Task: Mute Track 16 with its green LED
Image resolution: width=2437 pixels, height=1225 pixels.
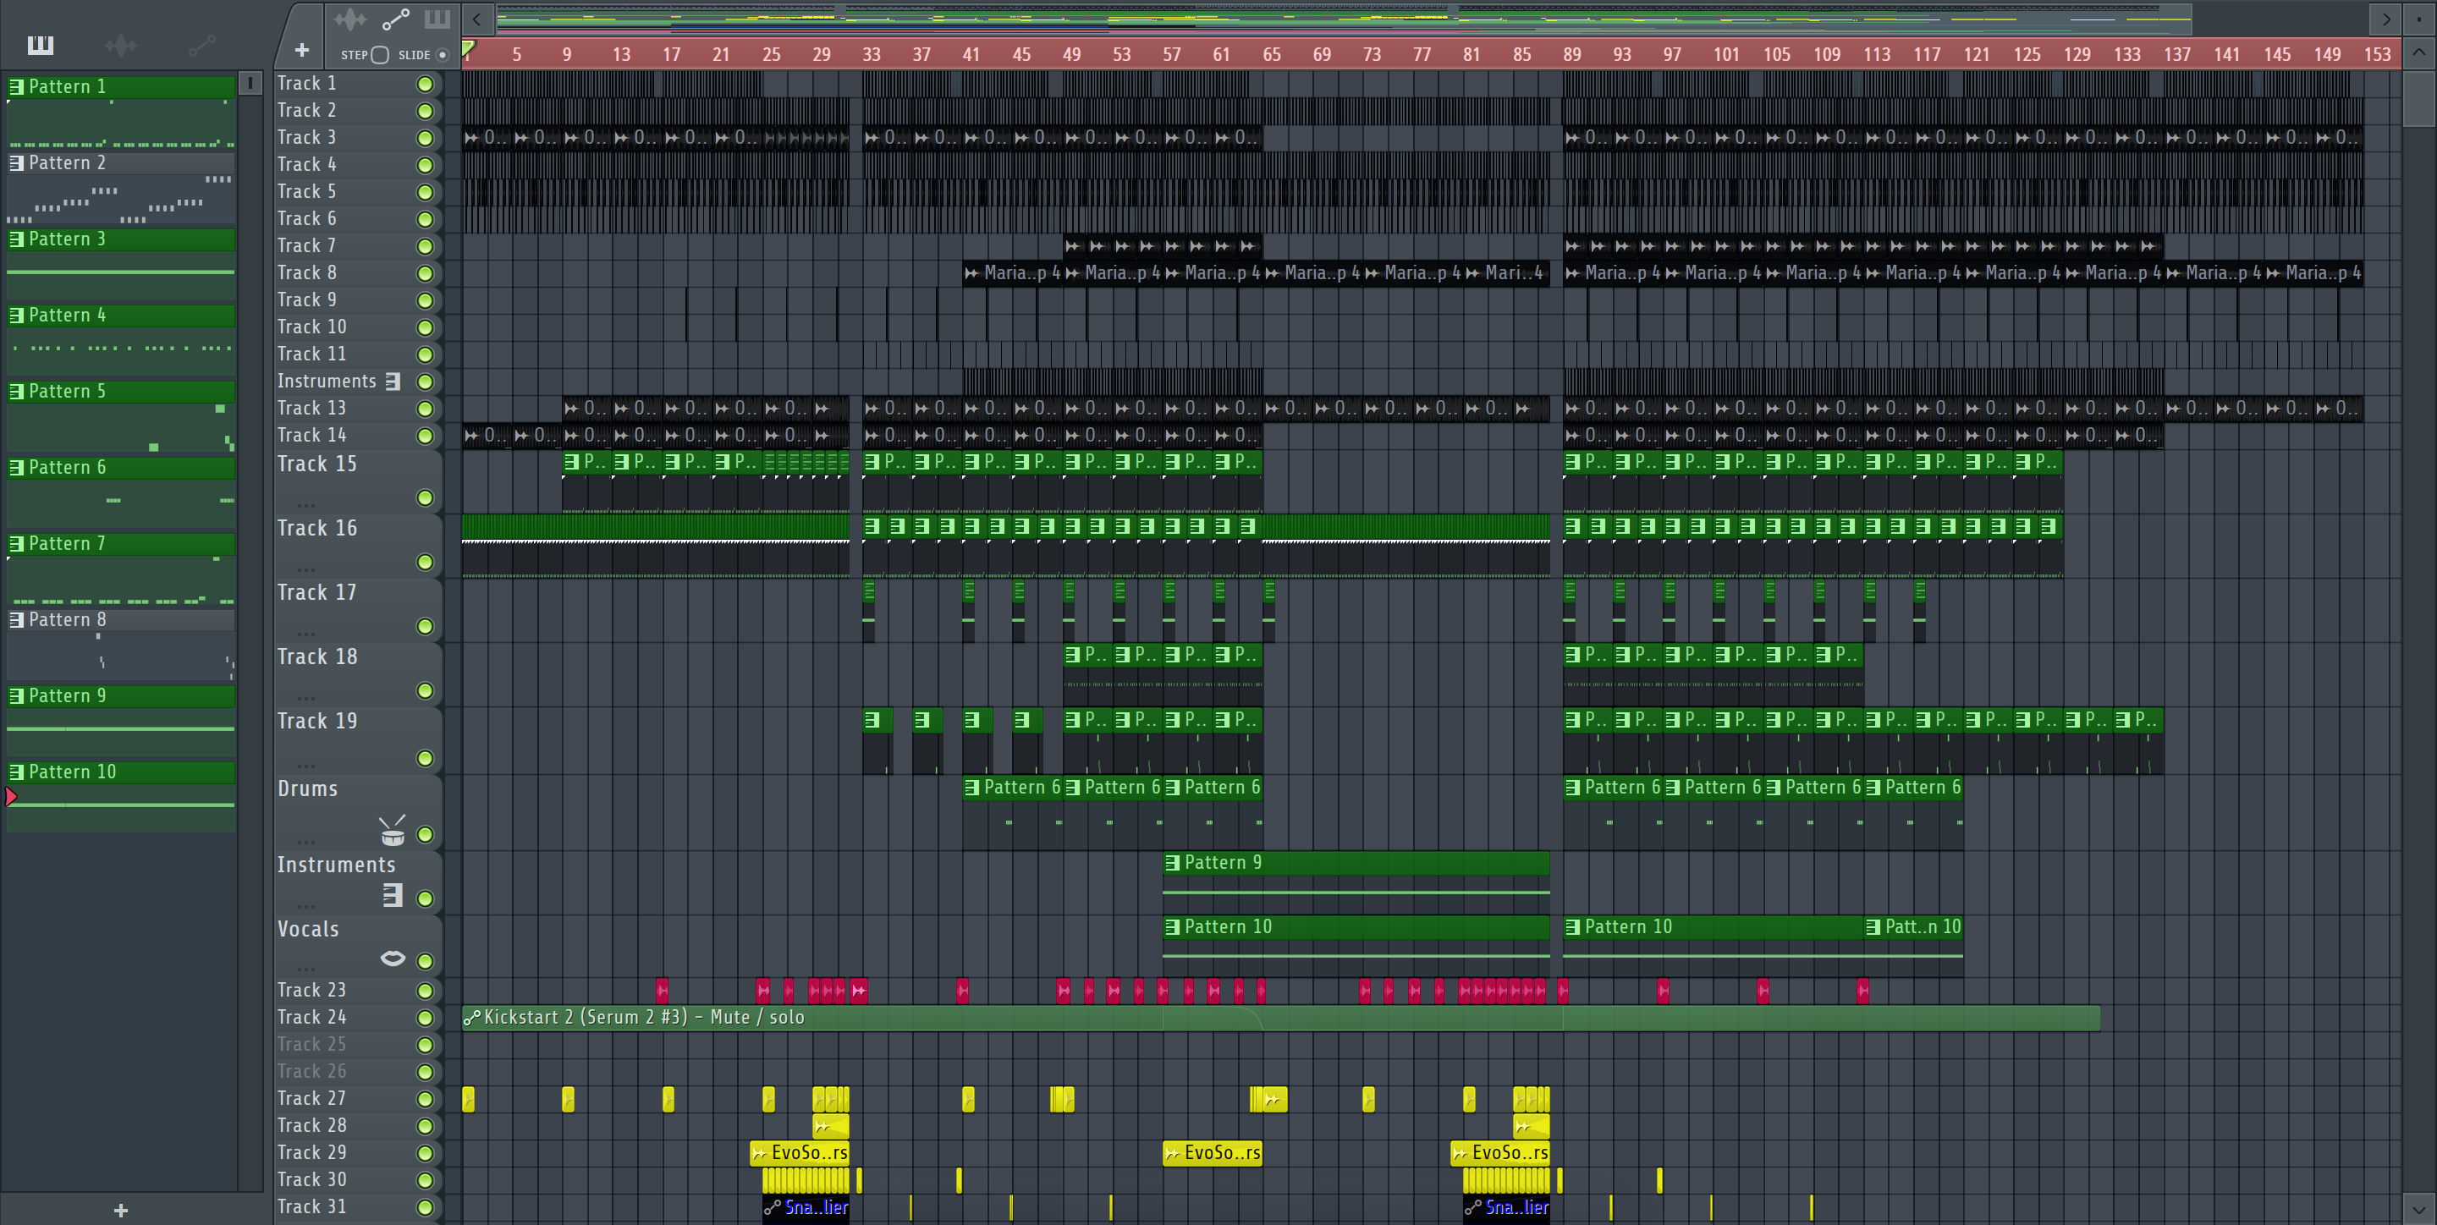Action: click(x=426, y=562)
